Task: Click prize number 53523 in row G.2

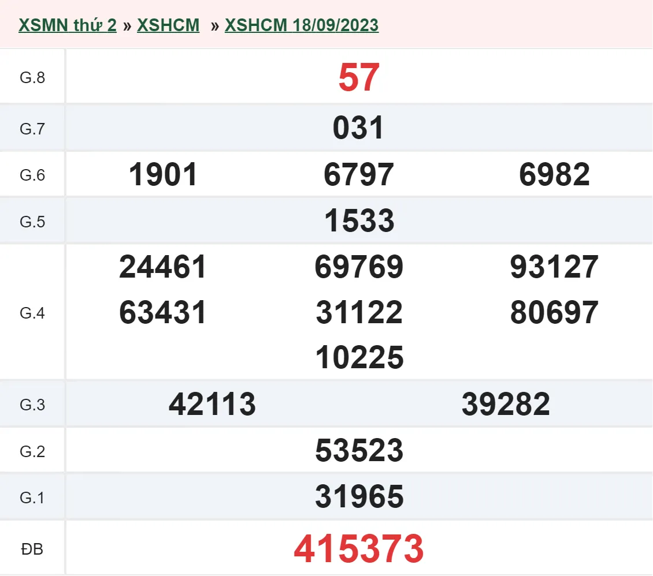Action: tap(359, 451)
